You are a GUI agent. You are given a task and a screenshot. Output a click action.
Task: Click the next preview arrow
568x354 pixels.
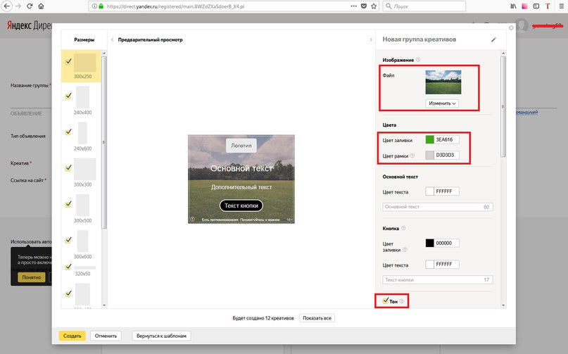(371, 40)
